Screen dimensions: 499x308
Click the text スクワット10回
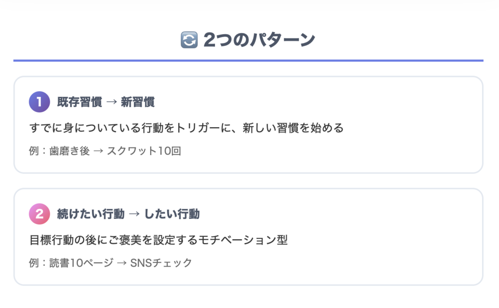144,151
